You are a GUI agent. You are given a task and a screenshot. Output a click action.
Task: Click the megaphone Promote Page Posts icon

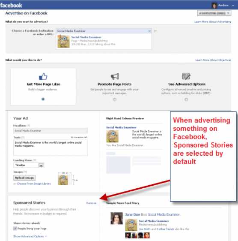point(115,76)
